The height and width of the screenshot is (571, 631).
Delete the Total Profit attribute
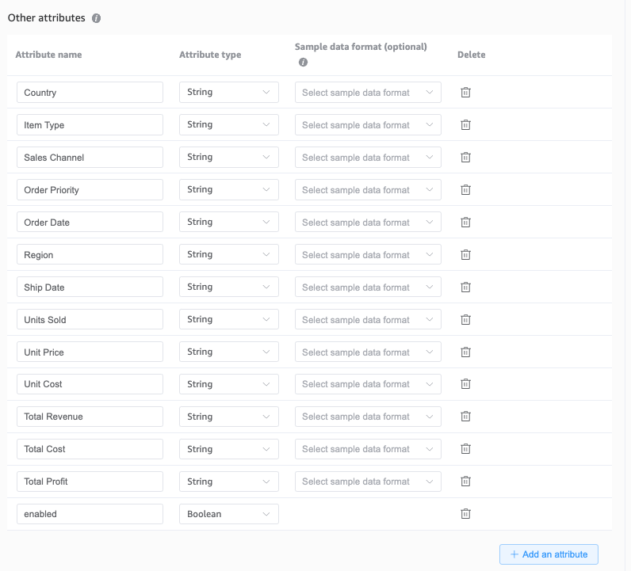pyautogui.click(x=466, y=482)
